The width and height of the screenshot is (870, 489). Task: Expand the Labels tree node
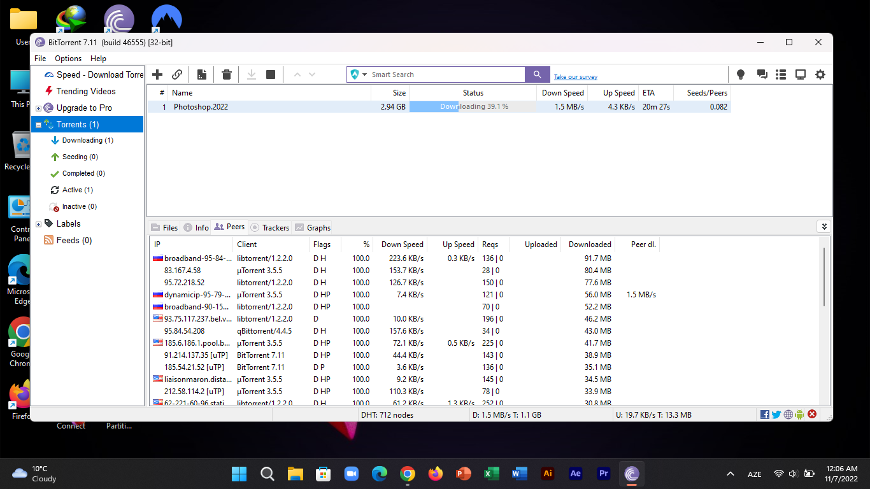pos(38,224)
